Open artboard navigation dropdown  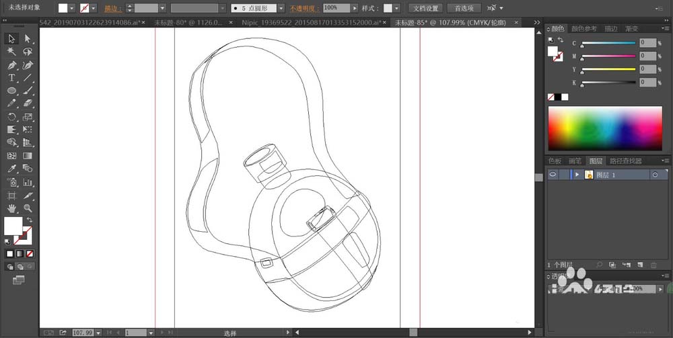(151, 333)
